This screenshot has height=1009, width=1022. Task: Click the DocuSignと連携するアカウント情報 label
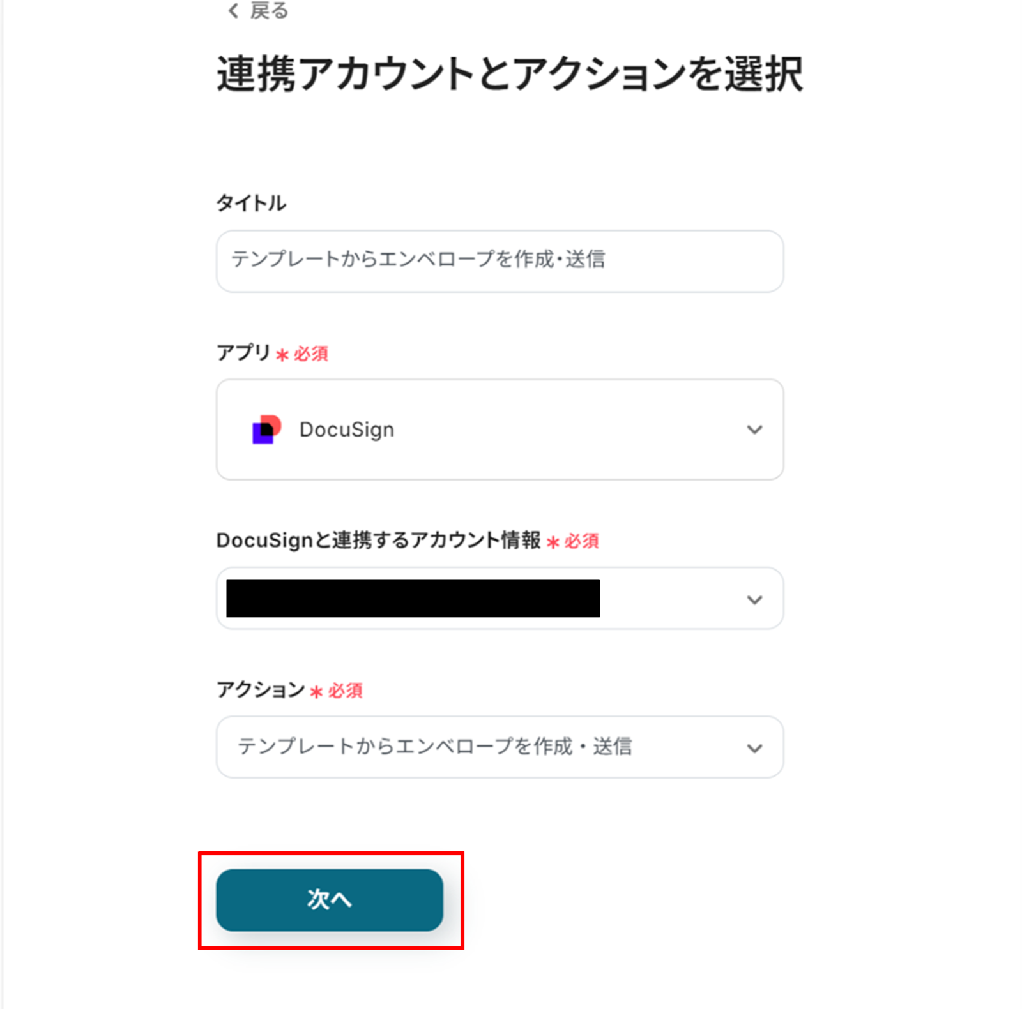(x=378, y=541)
